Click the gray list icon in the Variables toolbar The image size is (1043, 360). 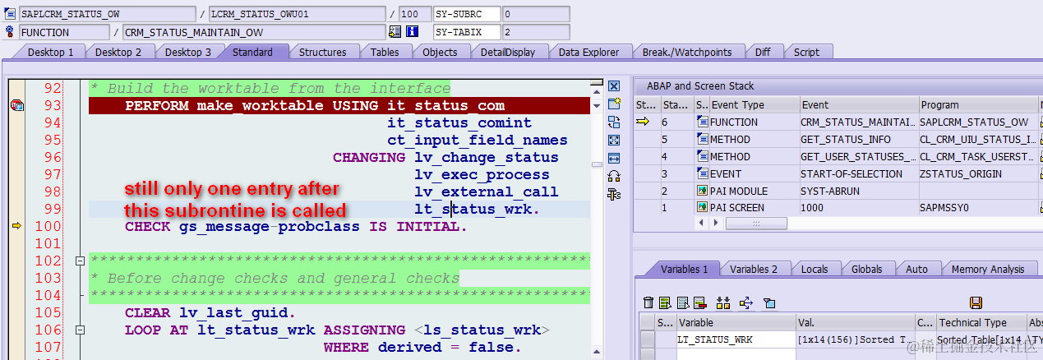coord(683,302)
